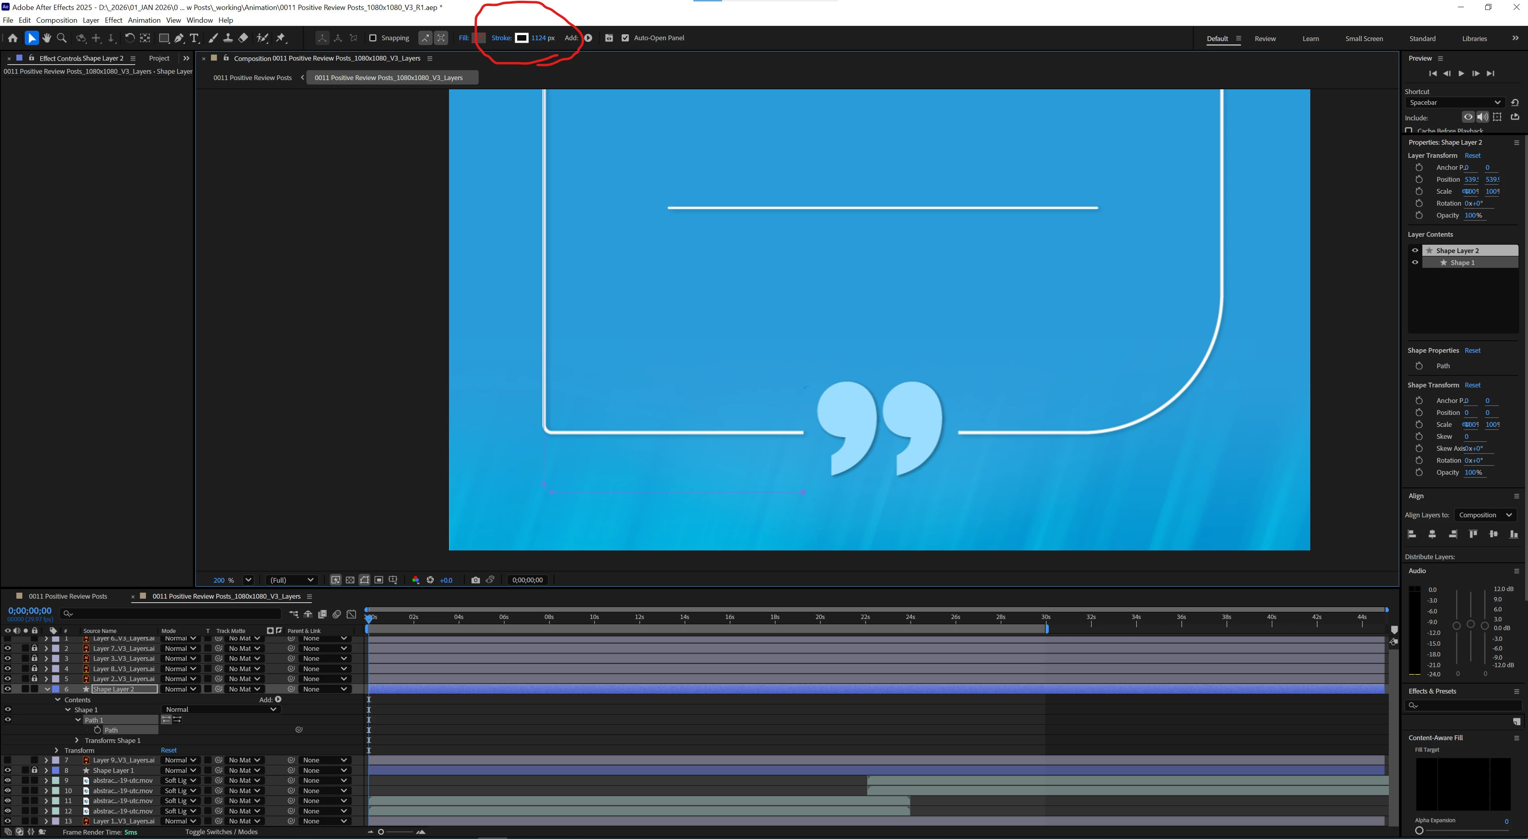This screenshot has height=839, width=1528.
Task: Open the 200% magnification dropdown
Action: tap(248, 580)
